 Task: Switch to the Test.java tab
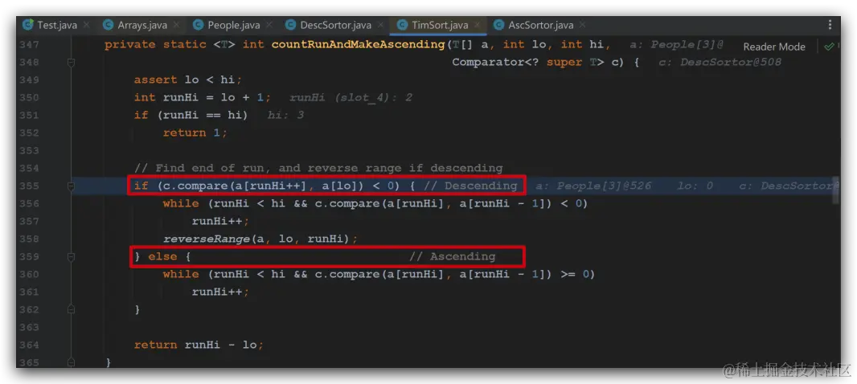coord(57,25)
